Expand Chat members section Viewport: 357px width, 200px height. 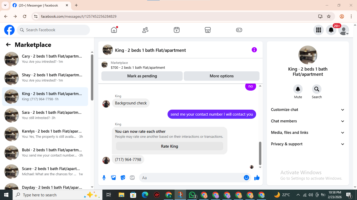[308, 121]
